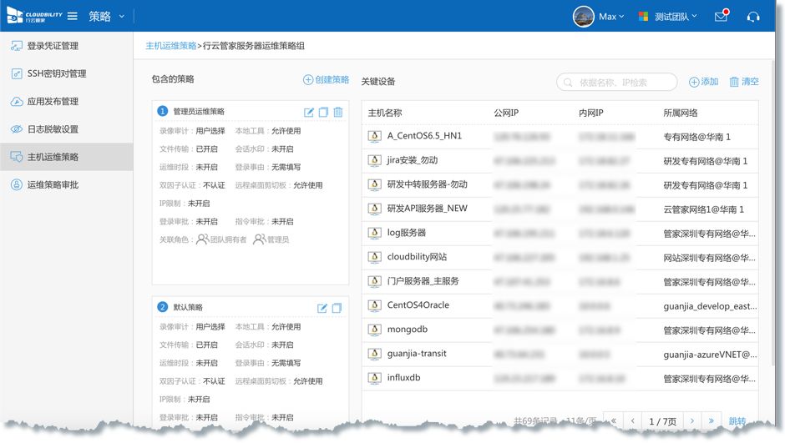The image size is (785, 443).
Task: Open the 测试团队 team dropdown
Action: pos(667,17)
